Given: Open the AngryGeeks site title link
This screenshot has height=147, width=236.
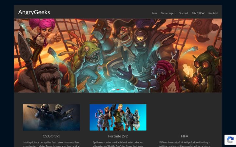Looking at the screenshot, I should pyautogui.click(x=34, y=12).
